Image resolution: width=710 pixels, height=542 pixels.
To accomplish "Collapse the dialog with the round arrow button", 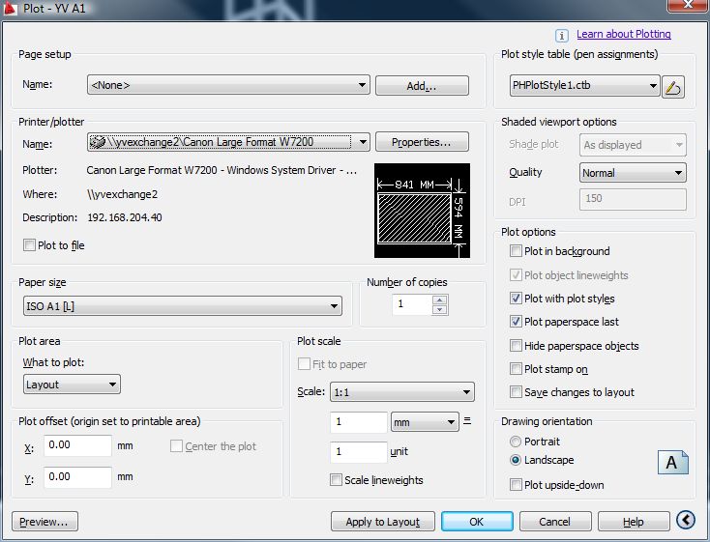I will [x=686, y=521].
